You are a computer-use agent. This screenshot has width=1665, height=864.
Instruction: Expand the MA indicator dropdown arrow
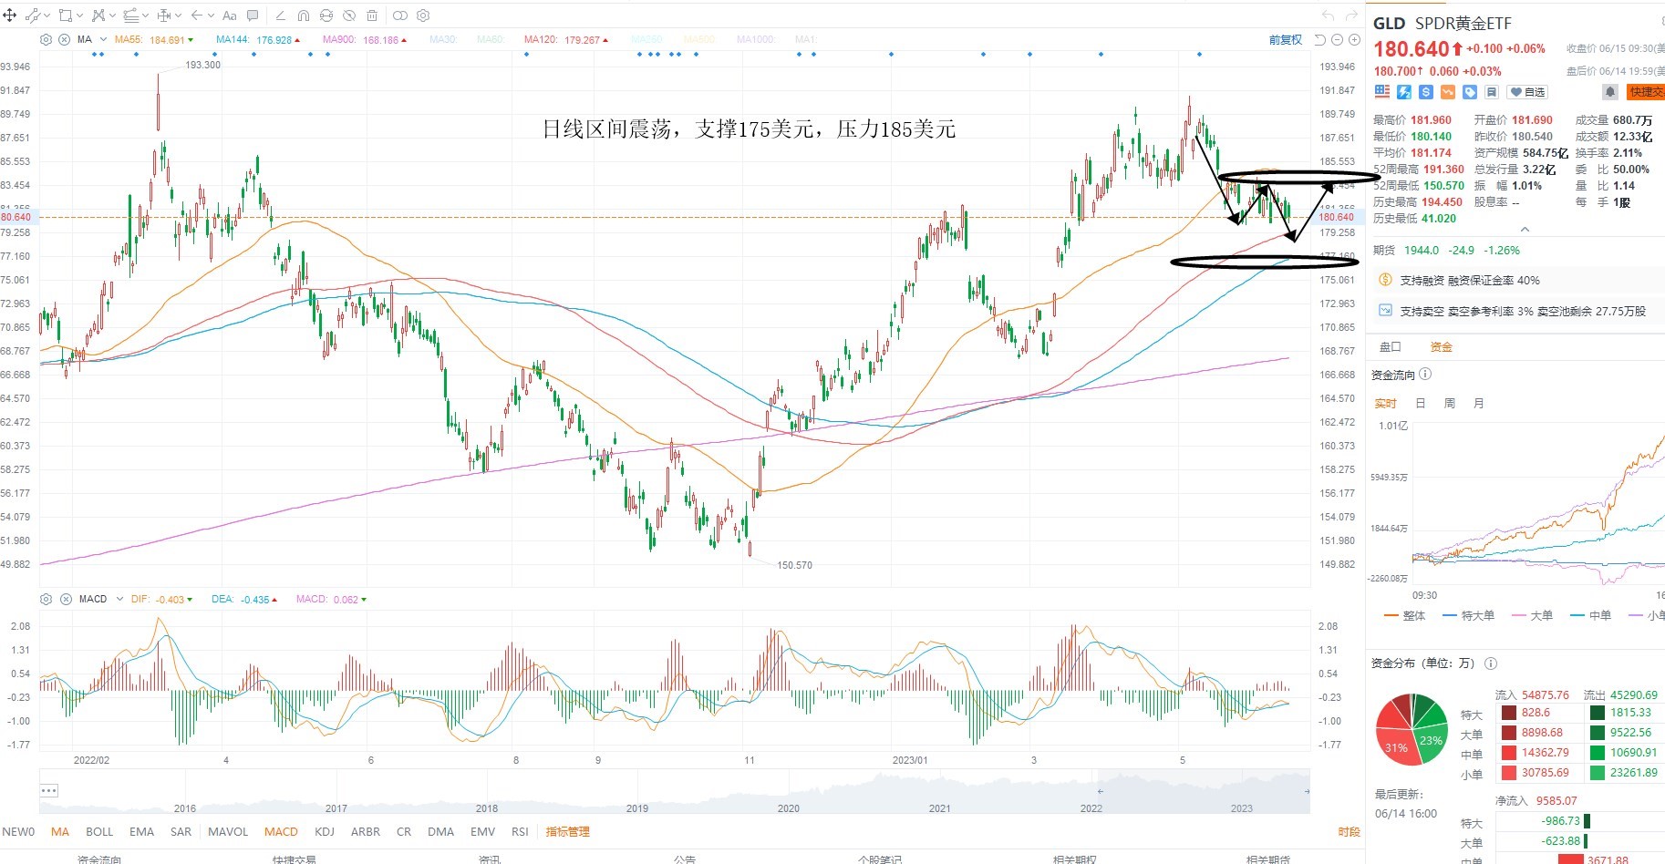coord(103,39)
